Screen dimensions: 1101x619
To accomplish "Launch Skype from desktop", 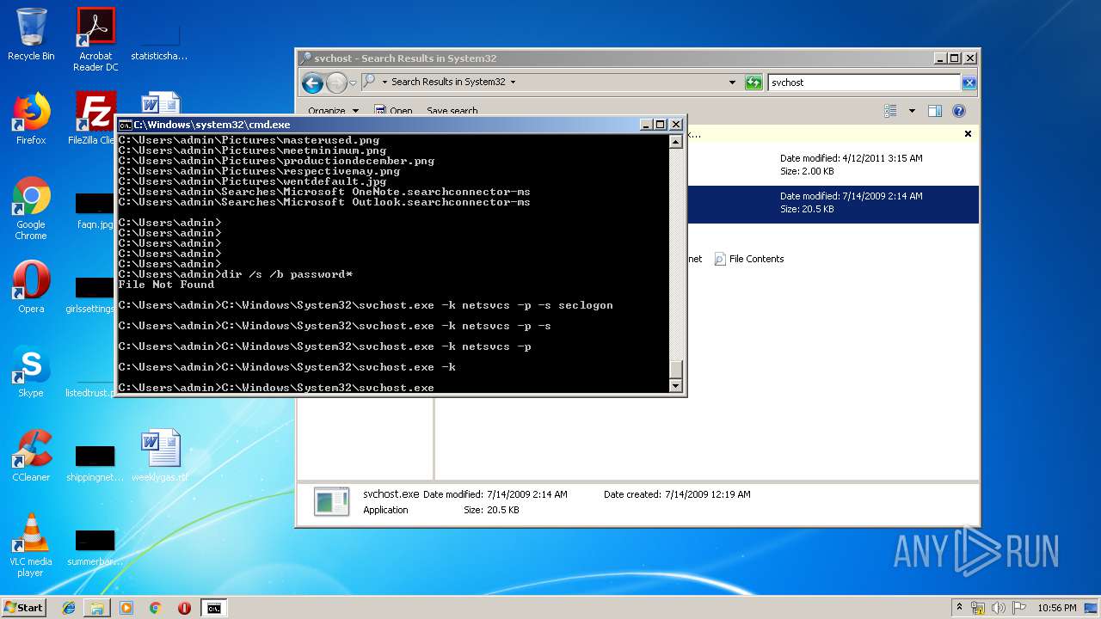I will coord(31,371).
